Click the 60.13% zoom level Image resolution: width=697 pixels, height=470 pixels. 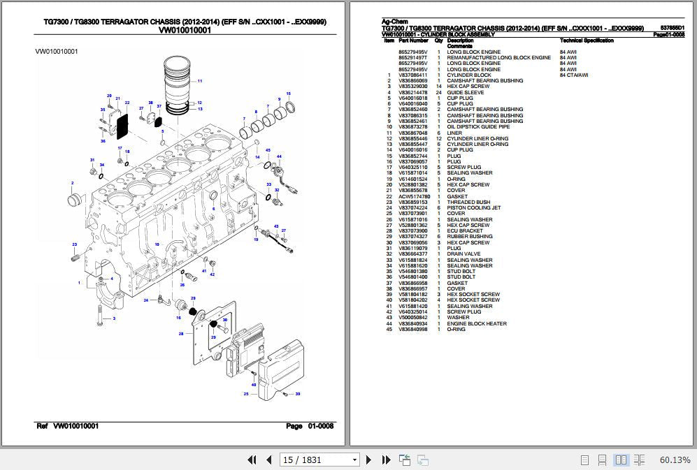[x=674, y=460]
